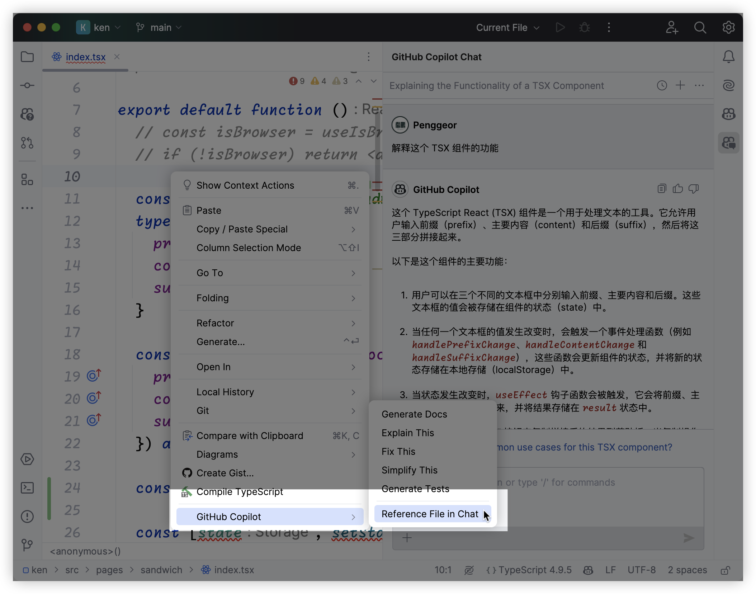Viewport: 756px width, 594px height.
Task: Choose Generate... menu entry
Action: (x=270, y=342)
